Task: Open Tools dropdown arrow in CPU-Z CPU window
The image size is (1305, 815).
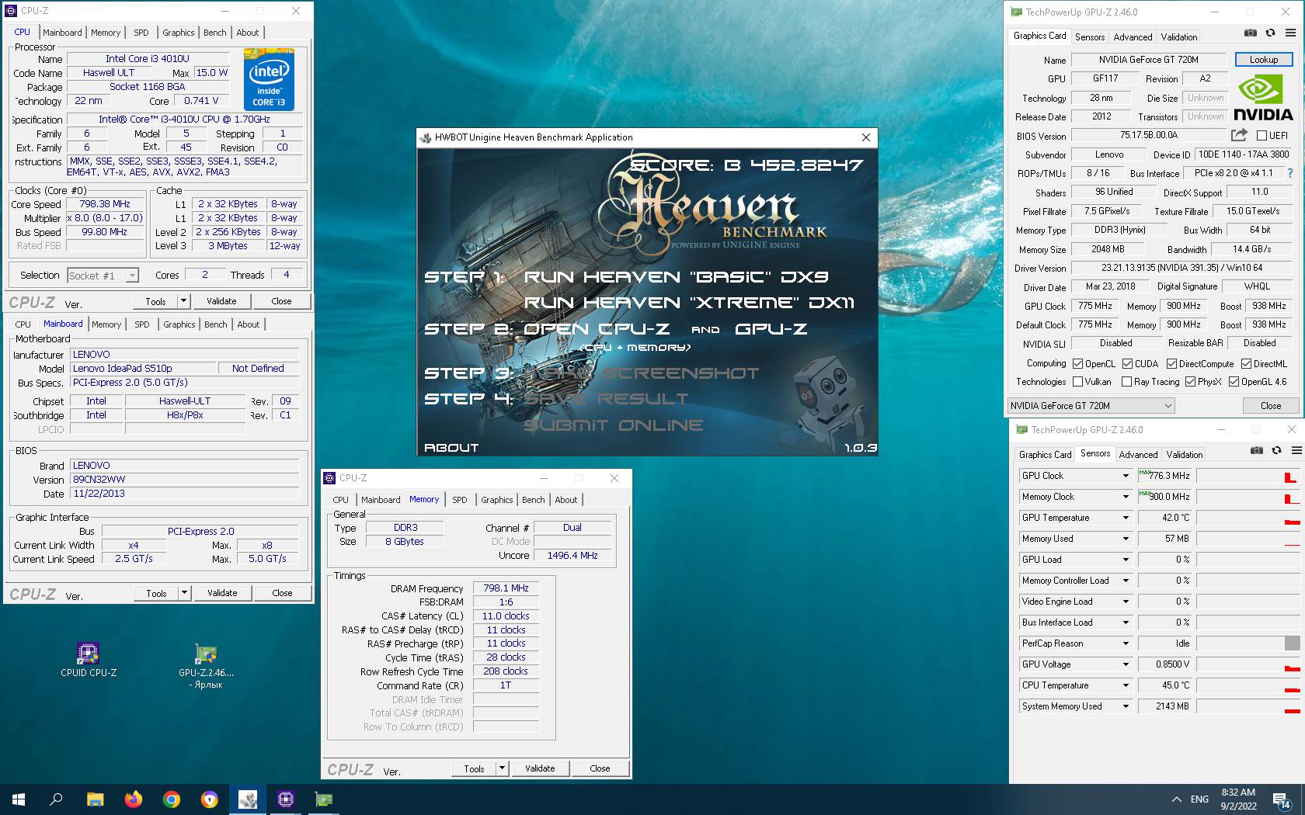Action: point(184,301)
